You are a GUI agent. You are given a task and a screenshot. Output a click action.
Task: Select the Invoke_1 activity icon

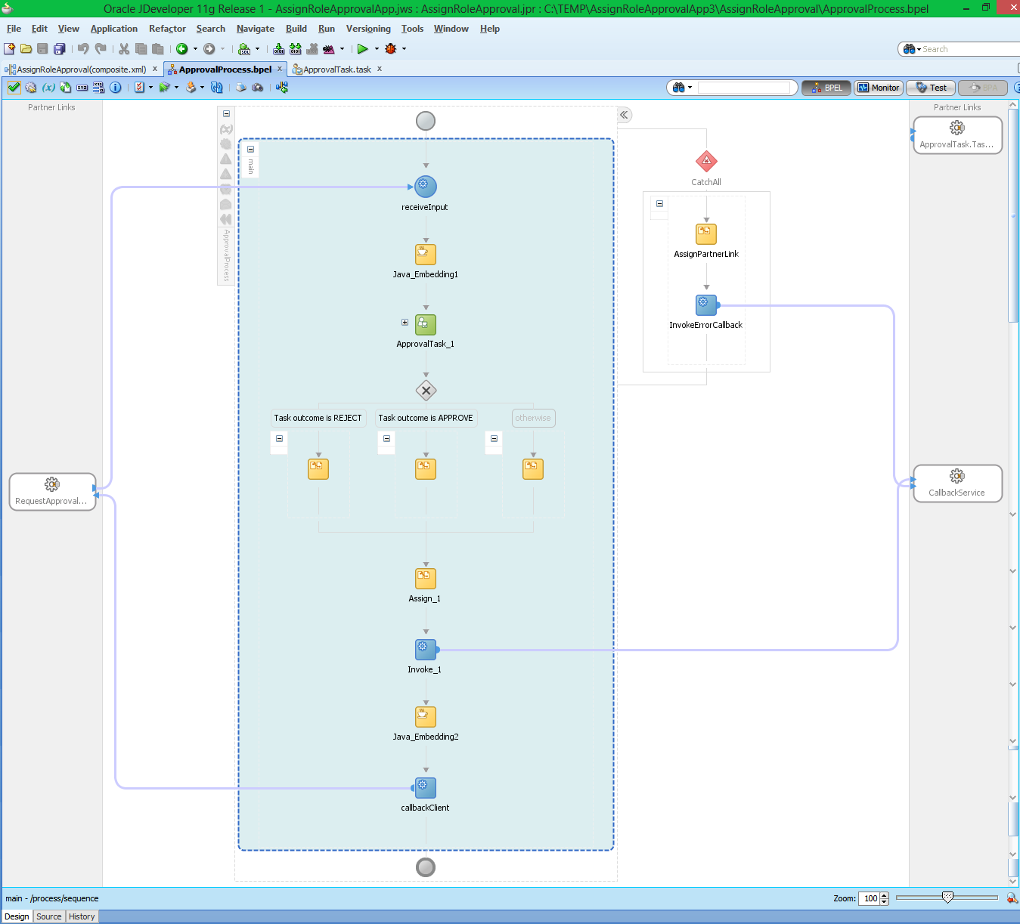point(426,649)
